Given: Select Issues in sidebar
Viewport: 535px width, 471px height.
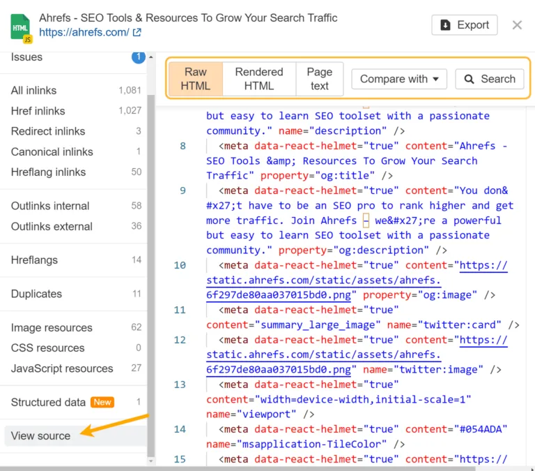Looking at the screenshot, I should (26, 57).
